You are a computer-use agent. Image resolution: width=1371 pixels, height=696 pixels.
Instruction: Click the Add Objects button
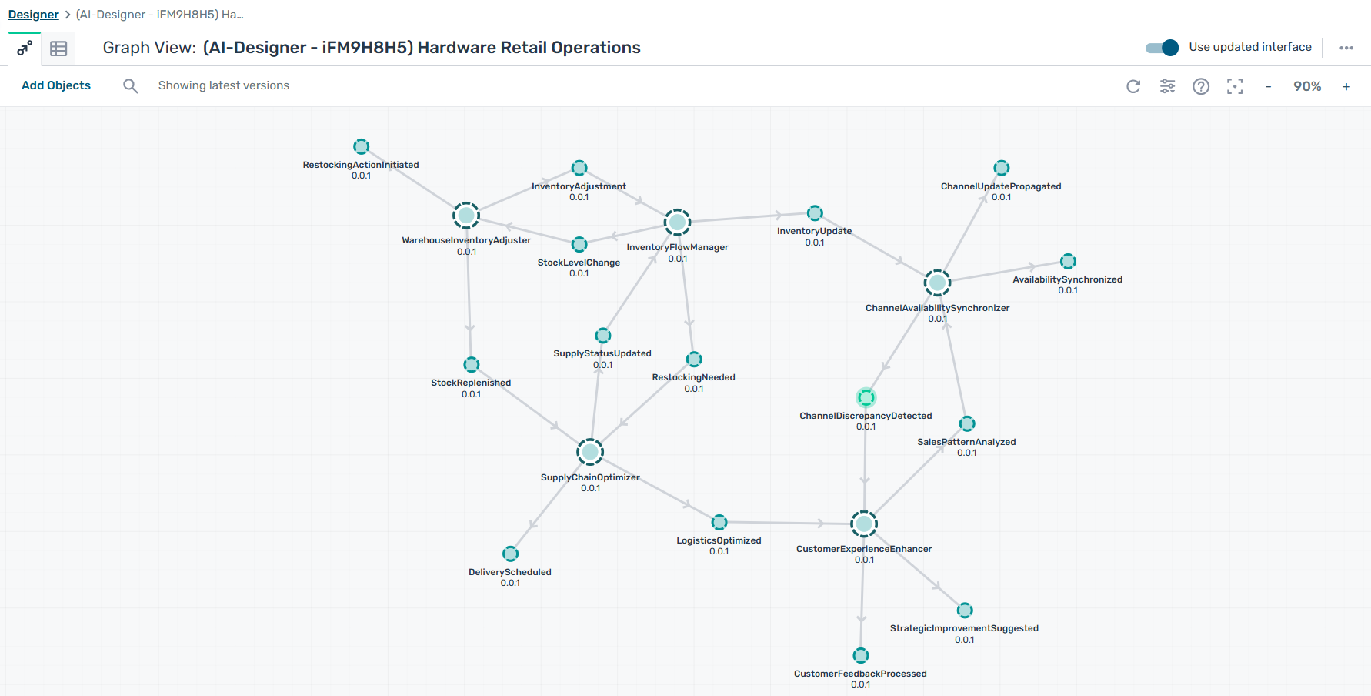click(56, 85)
